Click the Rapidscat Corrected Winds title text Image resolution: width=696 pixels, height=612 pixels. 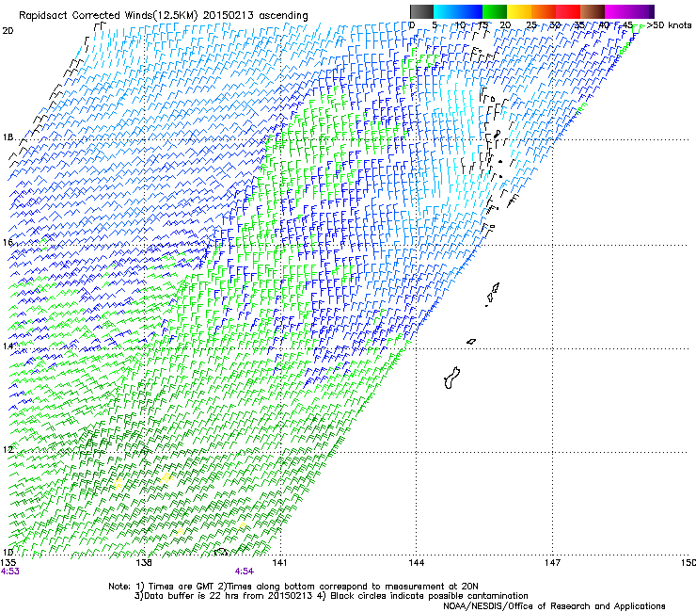point(164,16)
